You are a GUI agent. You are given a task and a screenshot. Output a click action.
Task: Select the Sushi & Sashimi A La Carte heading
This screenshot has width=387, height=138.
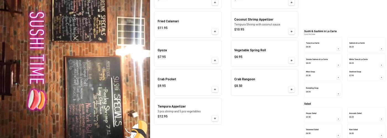click(320, 31)
